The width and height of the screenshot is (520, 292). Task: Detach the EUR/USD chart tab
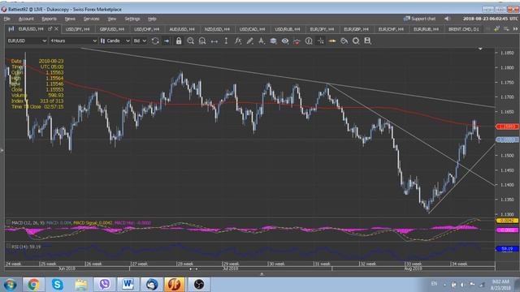point(50,29)
